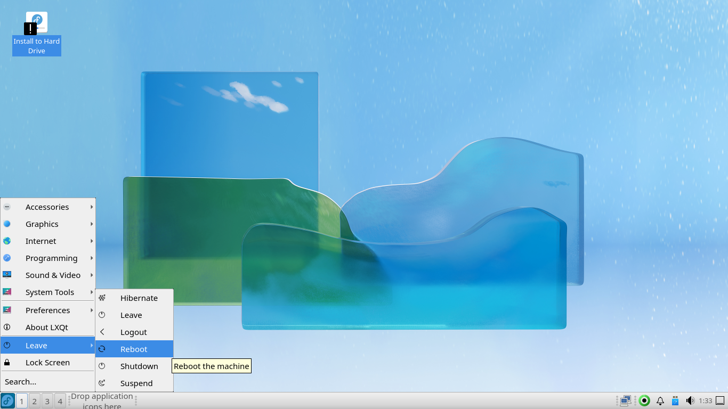Click the Reboot circular arrow icon
Screen dimensions: 728x409
(x=102, y=349)
